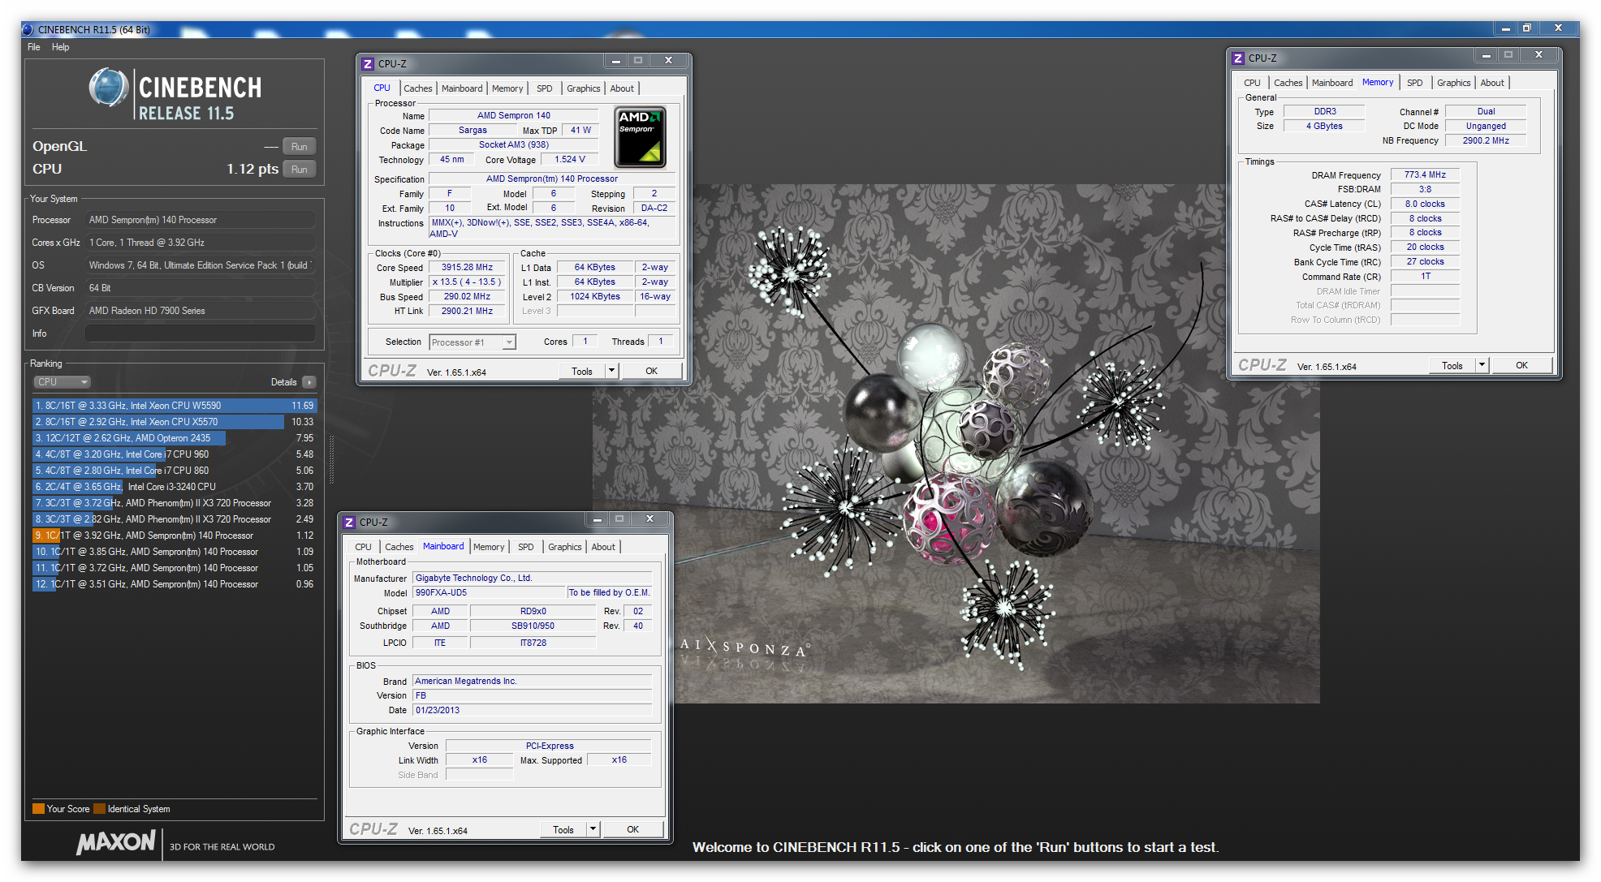This screenshot has width=1601, height=882.
Task: Click the CPU-Z Z icon in the Mainboard window
Action: coord(349,523)
